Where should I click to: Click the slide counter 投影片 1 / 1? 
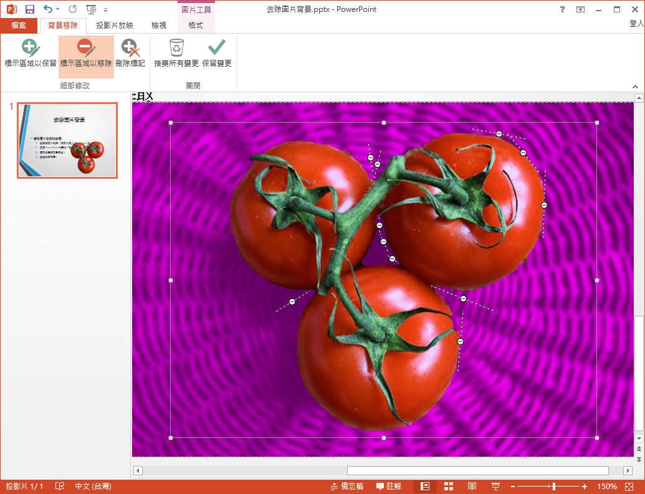[x=25, y=486]
